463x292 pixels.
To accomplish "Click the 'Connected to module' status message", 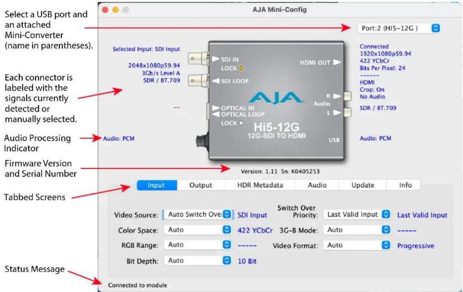I will [137, 285].
